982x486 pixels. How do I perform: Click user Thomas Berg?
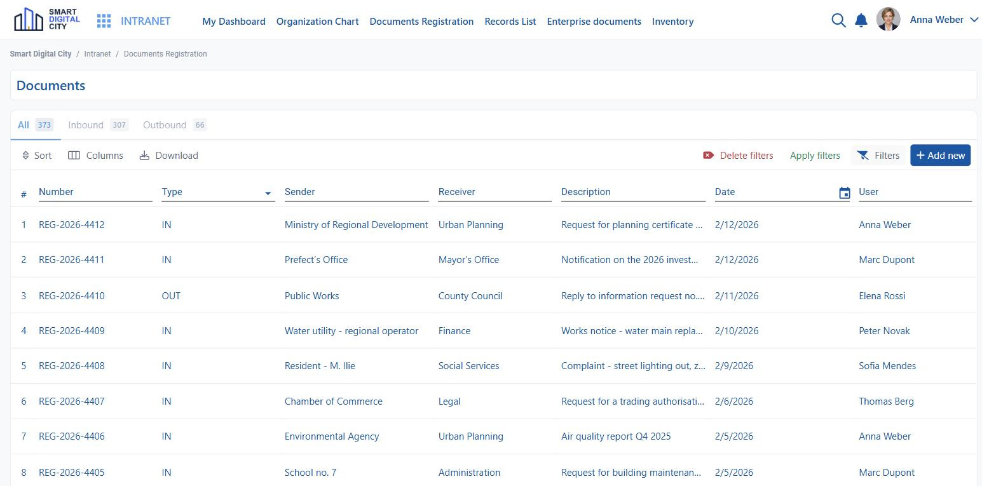tap(886, 402)
